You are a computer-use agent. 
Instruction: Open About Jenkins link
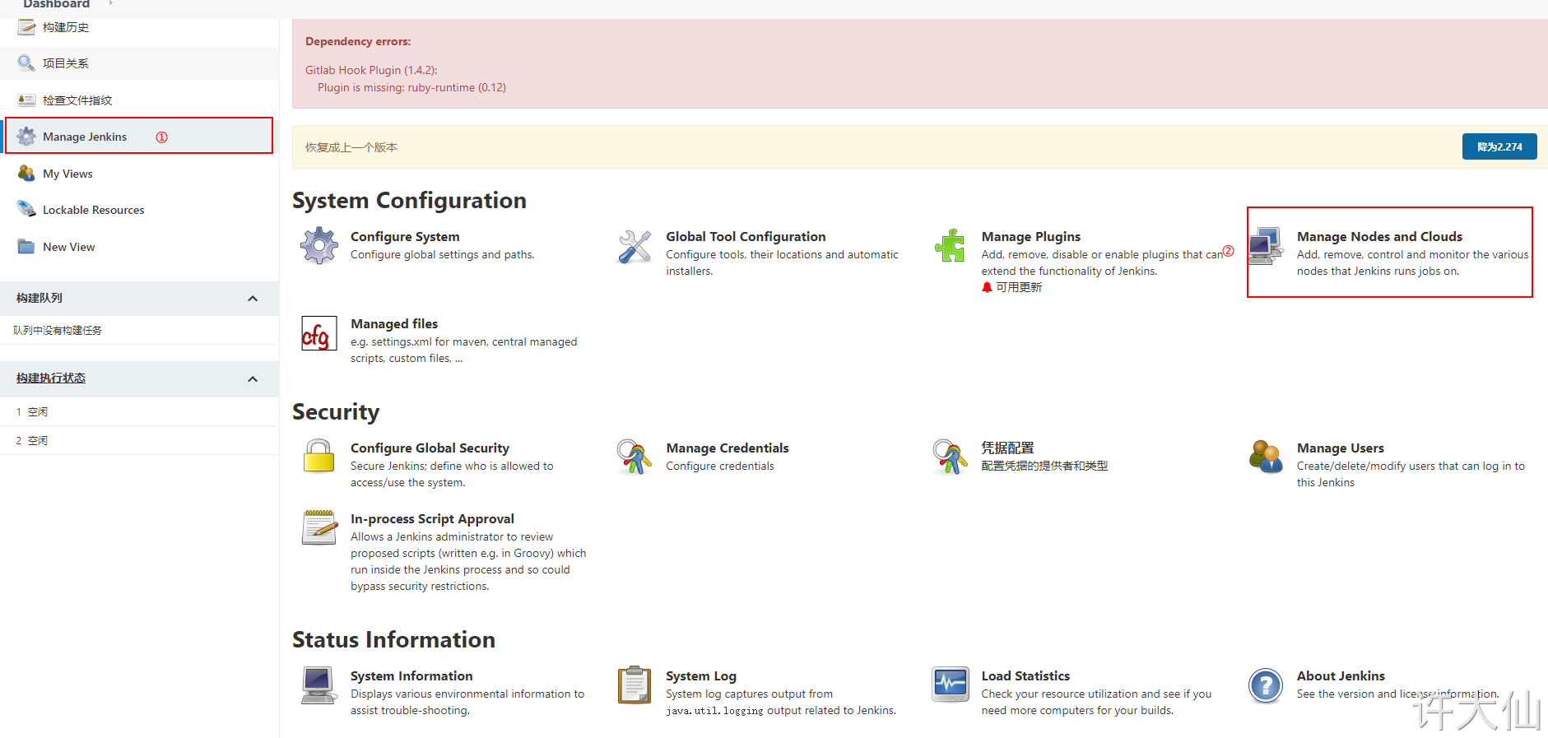coord(1341,676)
